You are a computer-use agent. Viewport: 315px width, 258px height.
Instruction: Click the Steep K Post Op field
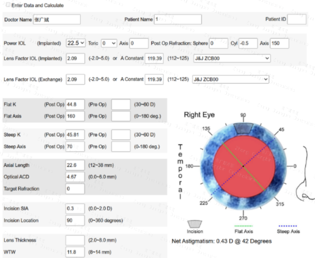75,134
